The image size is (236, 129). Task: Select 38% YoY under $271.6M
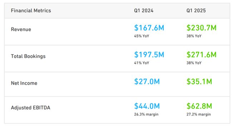coord(194,63)
